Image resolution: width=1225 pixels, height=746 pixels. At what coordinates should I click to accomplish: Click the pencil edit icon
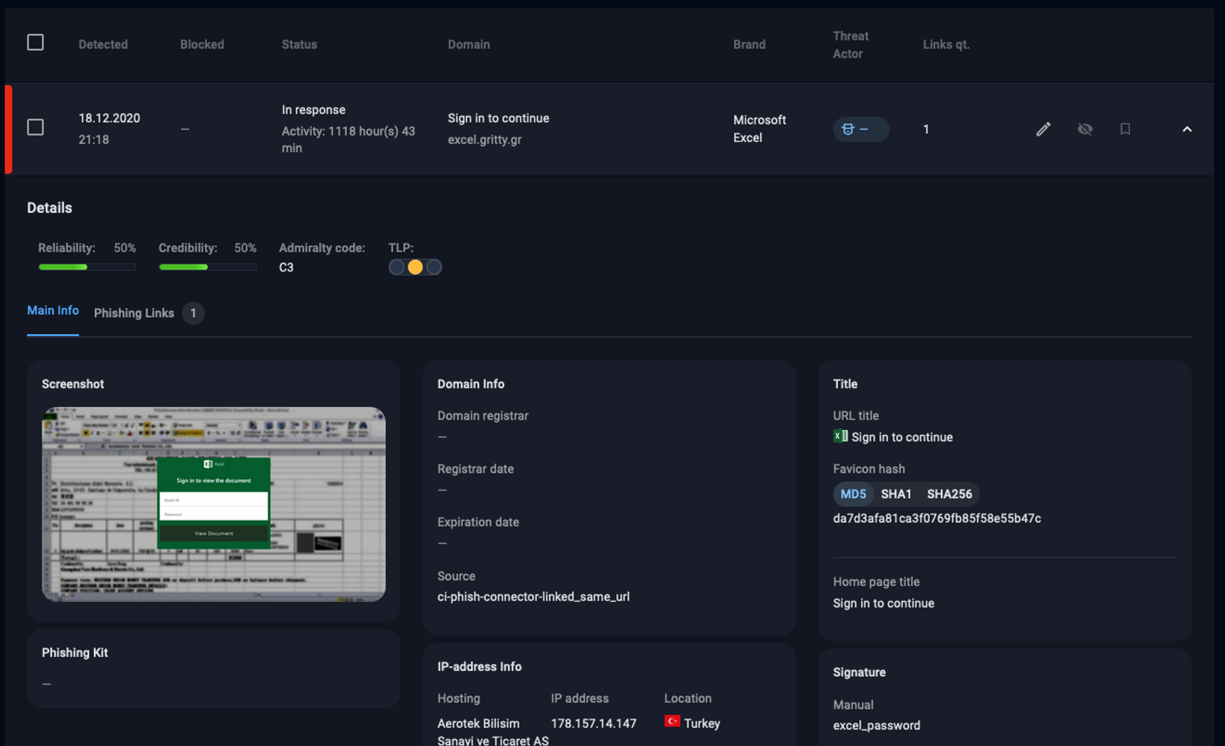1043,129
